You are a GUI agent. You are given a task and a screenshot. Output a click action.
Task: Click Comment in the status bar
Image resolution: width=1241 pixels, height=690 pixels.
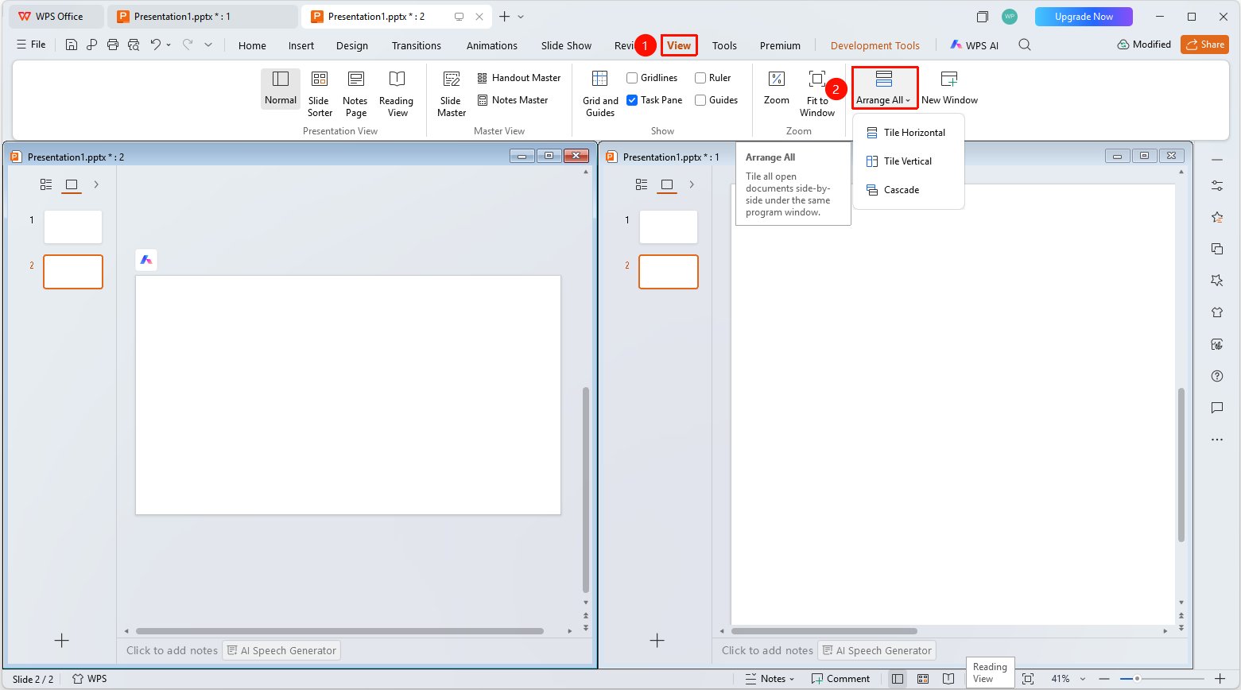tap(840, 679)
